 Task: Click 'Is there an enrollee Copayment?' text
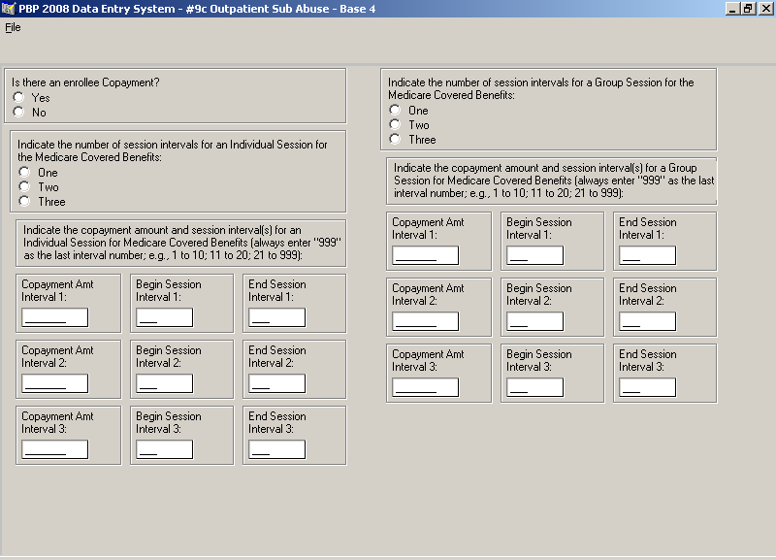point(85,82)
